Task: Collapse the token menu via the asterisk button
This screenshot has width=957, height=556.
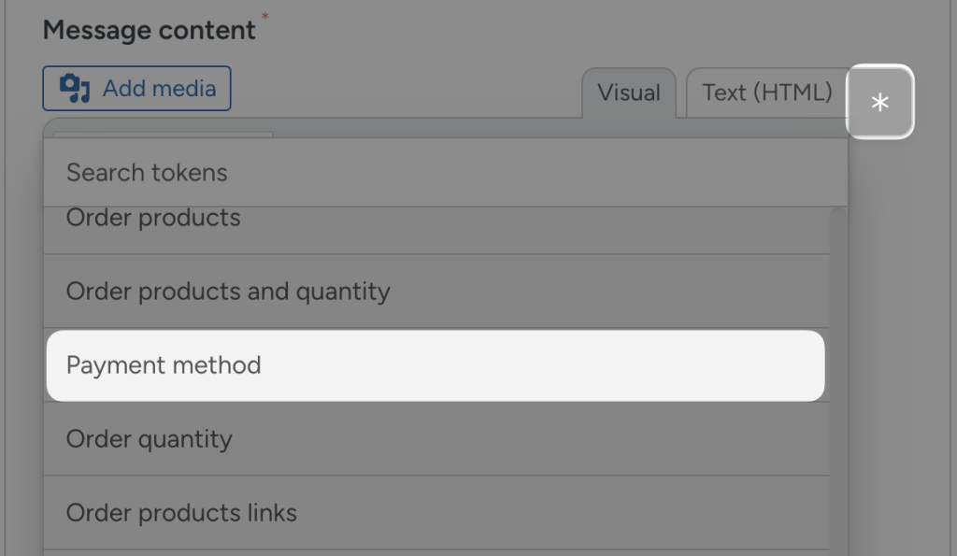Action: pos(879,101)
